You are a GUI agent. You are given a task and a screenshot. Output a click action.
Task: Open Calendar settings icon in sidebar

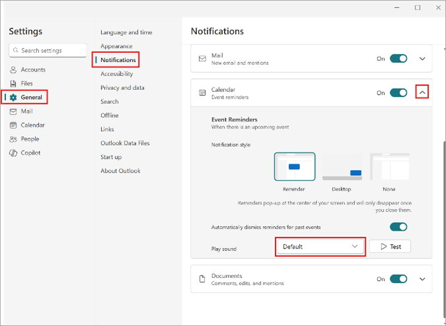[13, 125]
